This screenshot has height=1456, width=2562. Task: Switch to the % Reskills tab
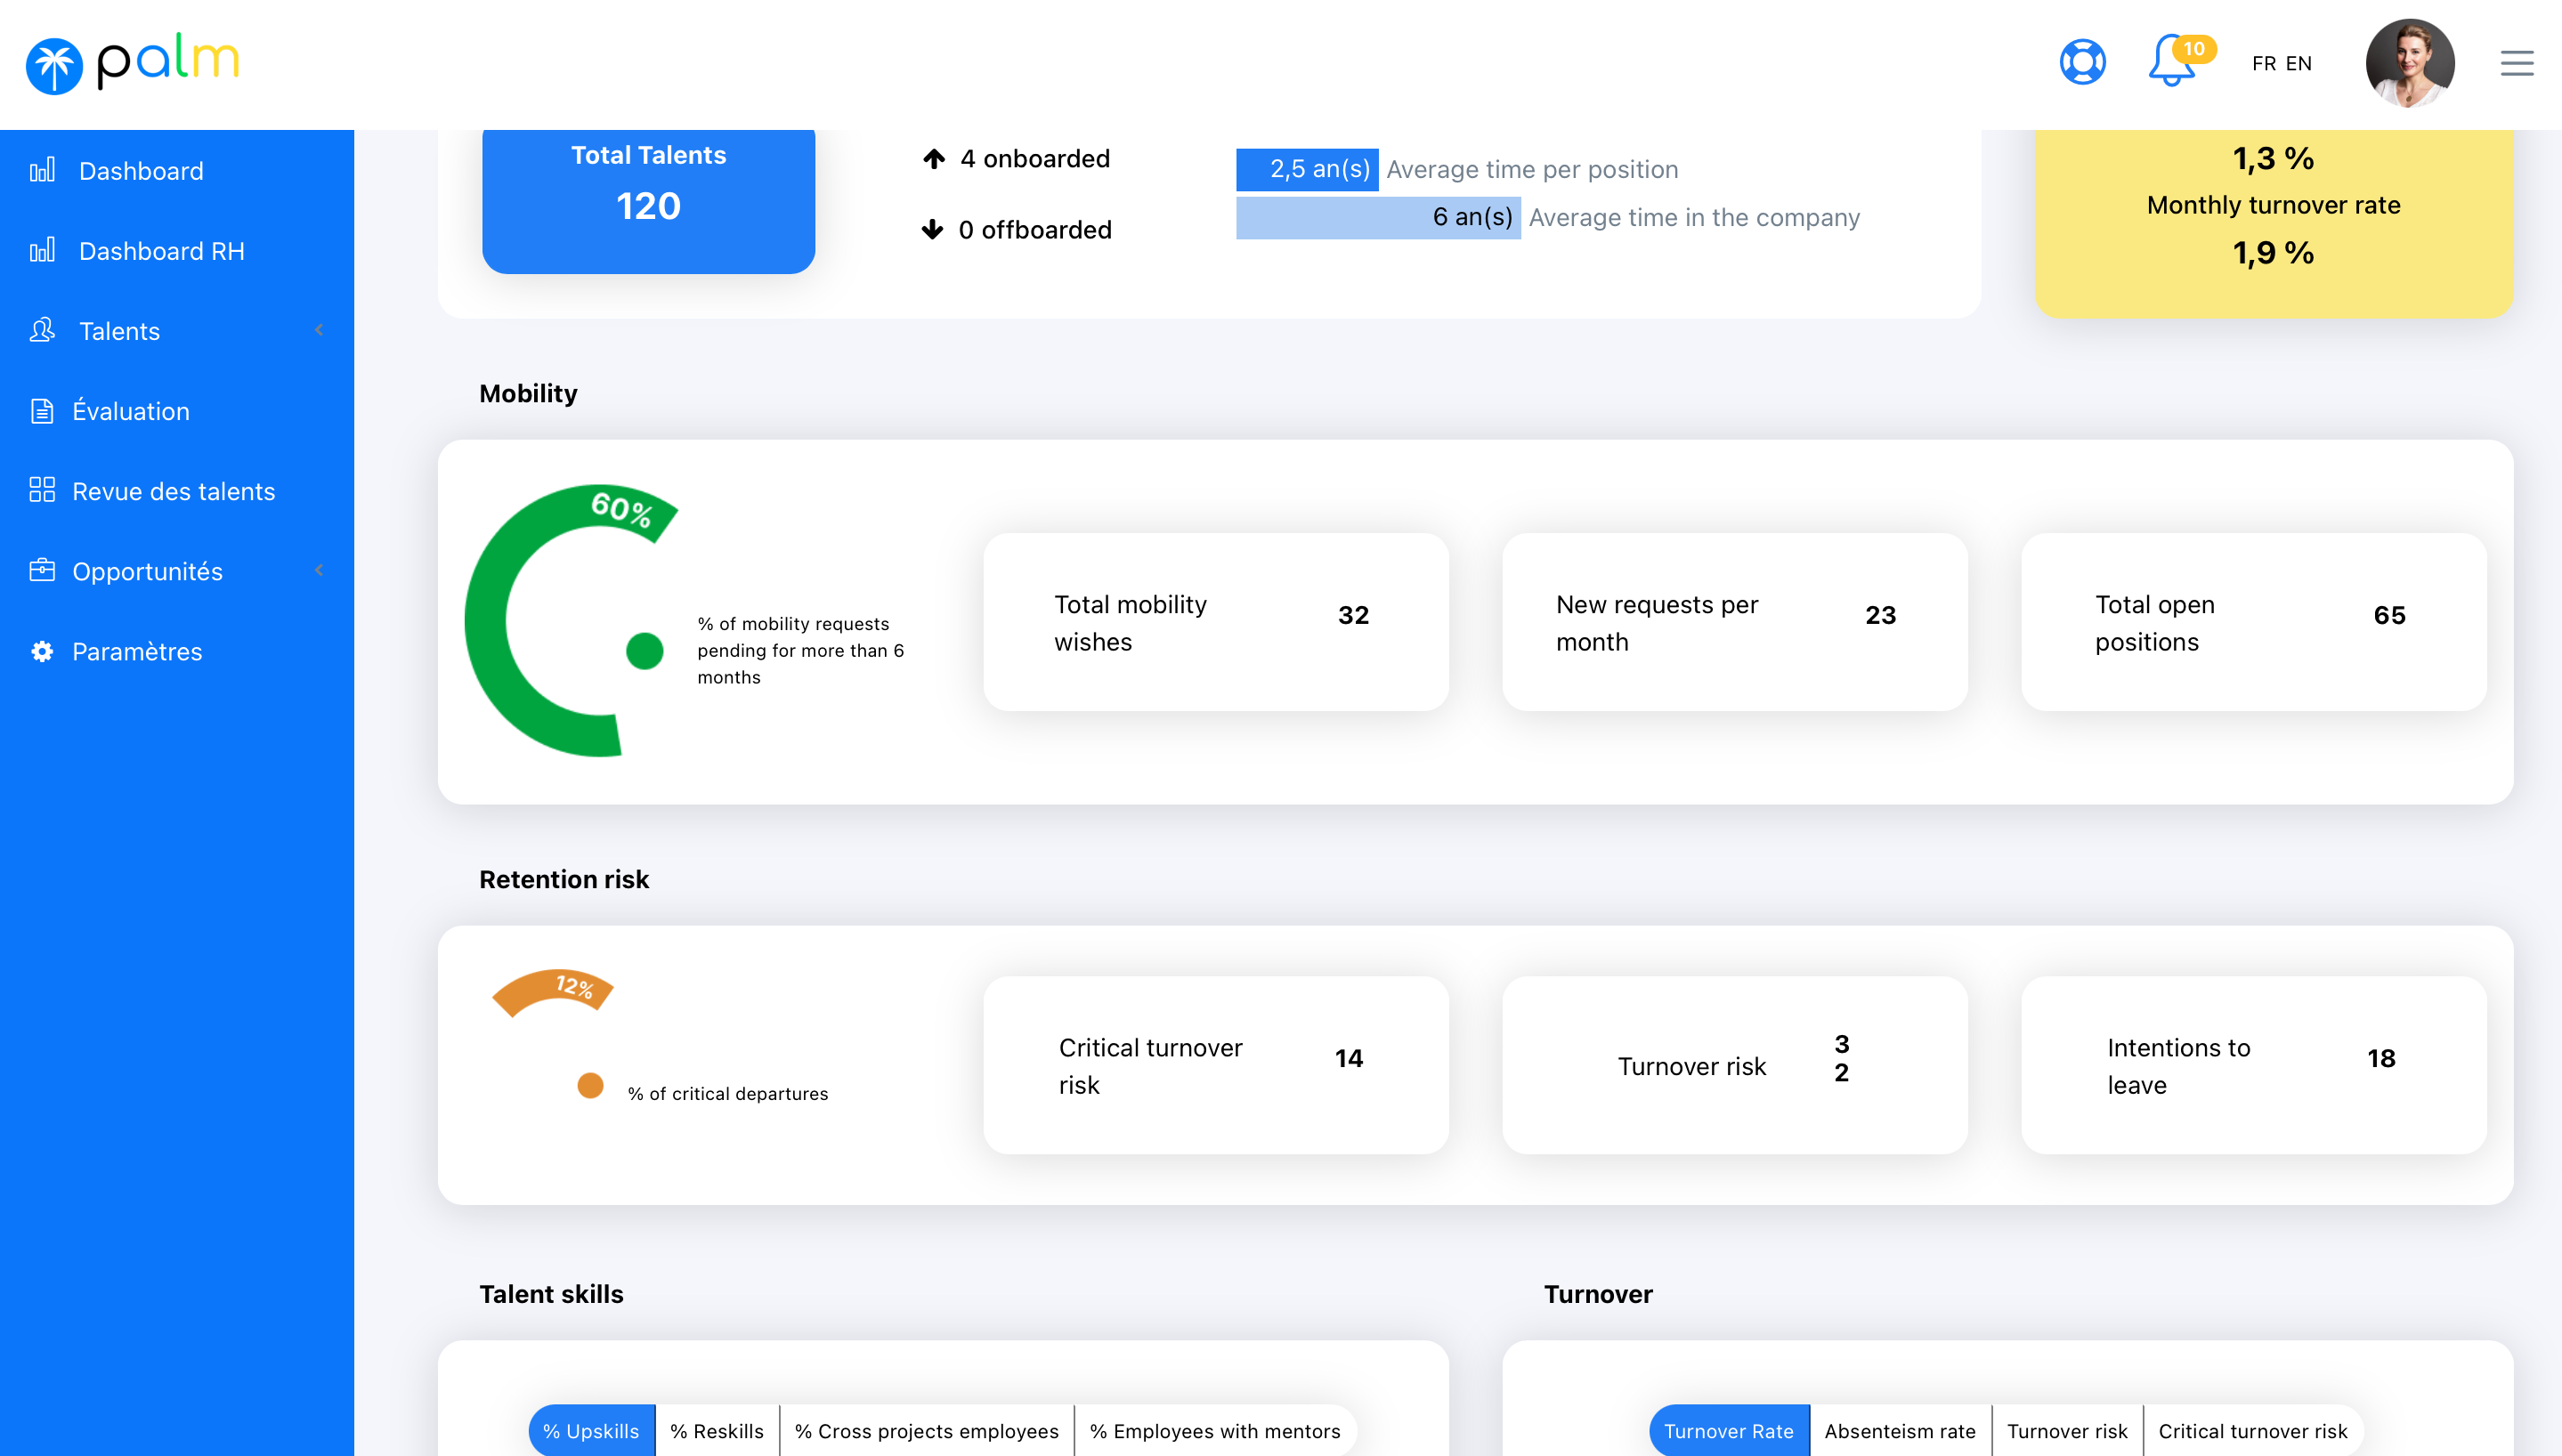(716, 1431)
